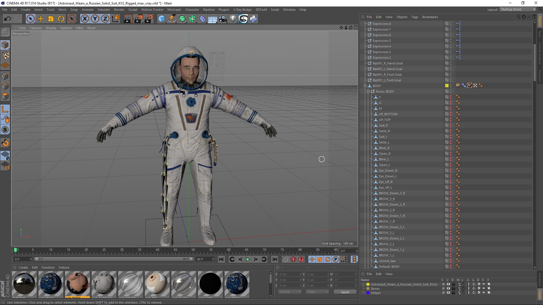Open the Layout Startup dropdown
Image resolution: width=543 pixels, height=305 pixels.
(518, 9)
